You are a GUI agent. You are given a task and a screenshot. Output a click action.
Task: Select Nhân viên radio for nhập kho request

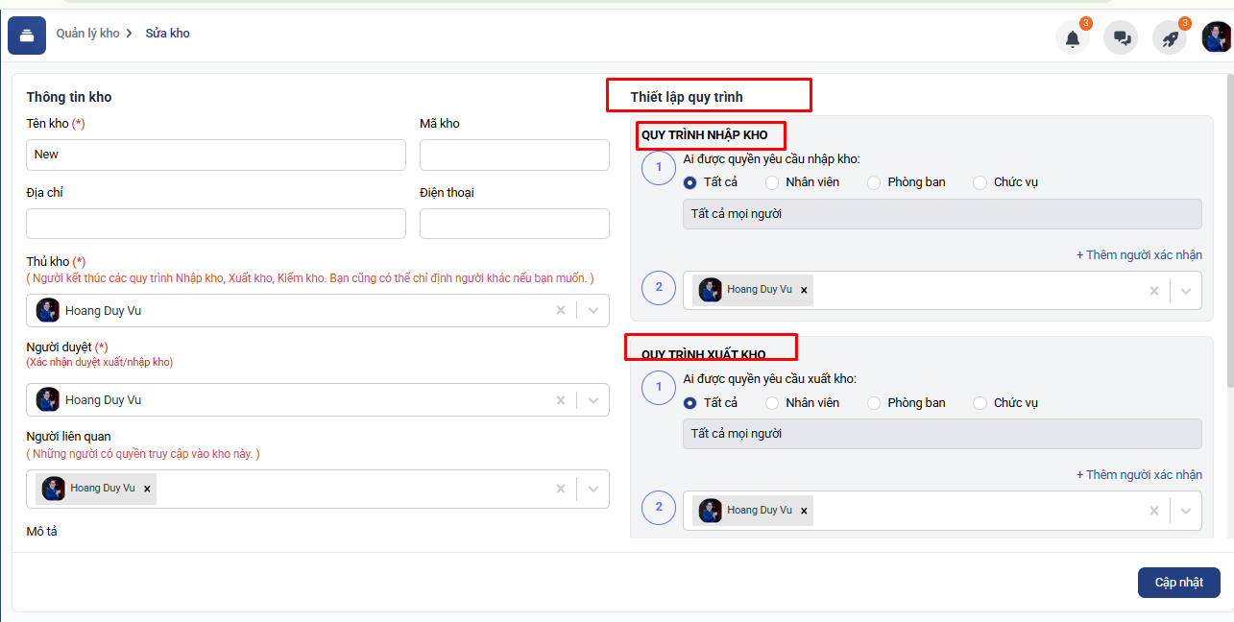coord(772,182)
